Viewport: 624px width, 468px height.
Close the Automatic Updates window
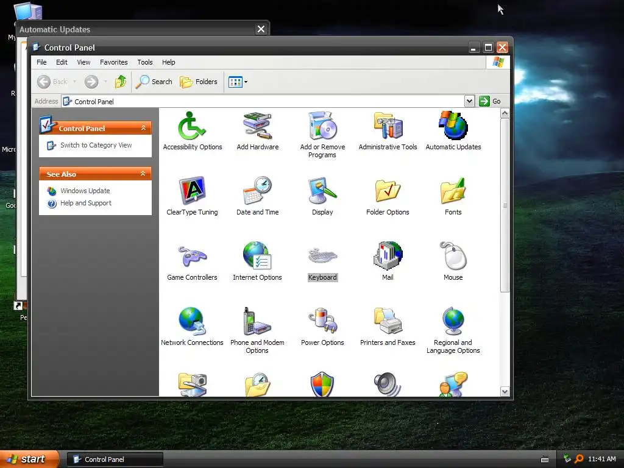261,29
